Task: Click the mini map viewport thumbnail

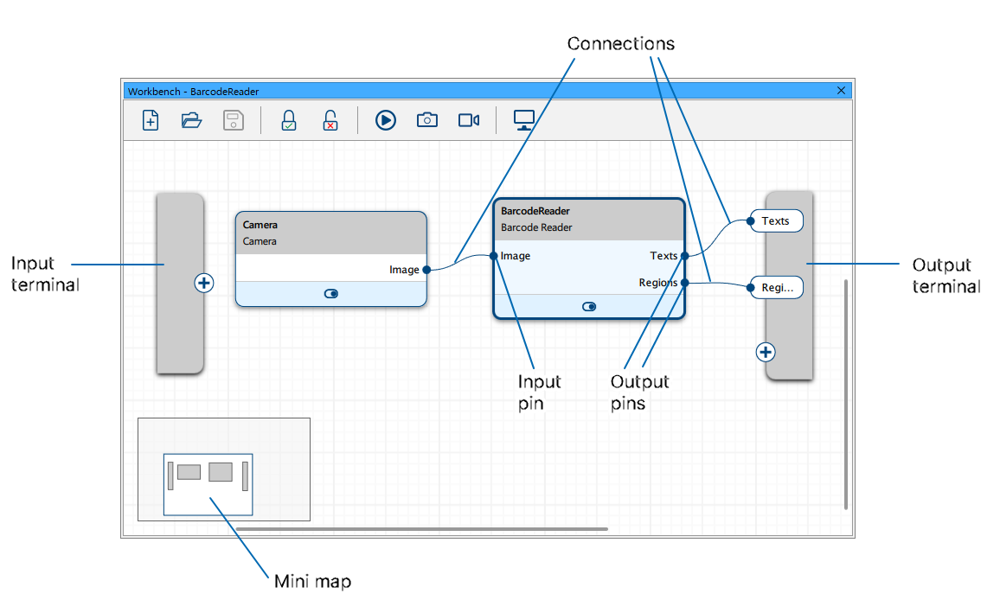Action: point(208,484)
